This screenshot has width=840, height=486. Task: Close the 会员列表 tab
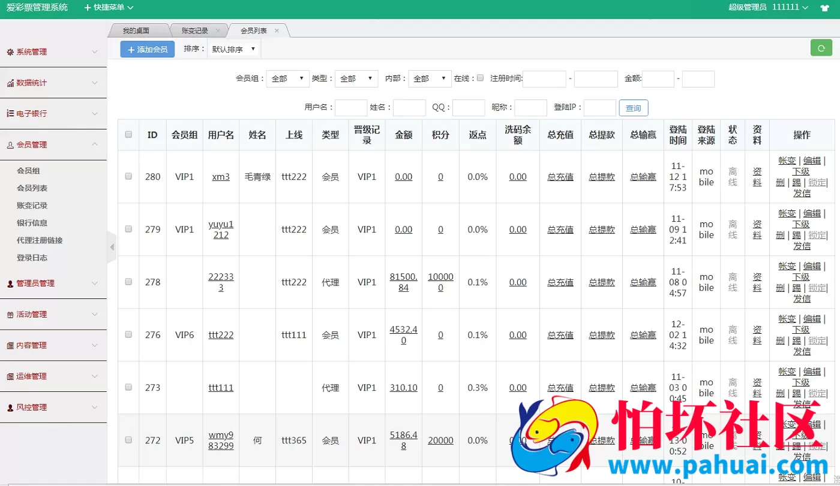[277, 31]
